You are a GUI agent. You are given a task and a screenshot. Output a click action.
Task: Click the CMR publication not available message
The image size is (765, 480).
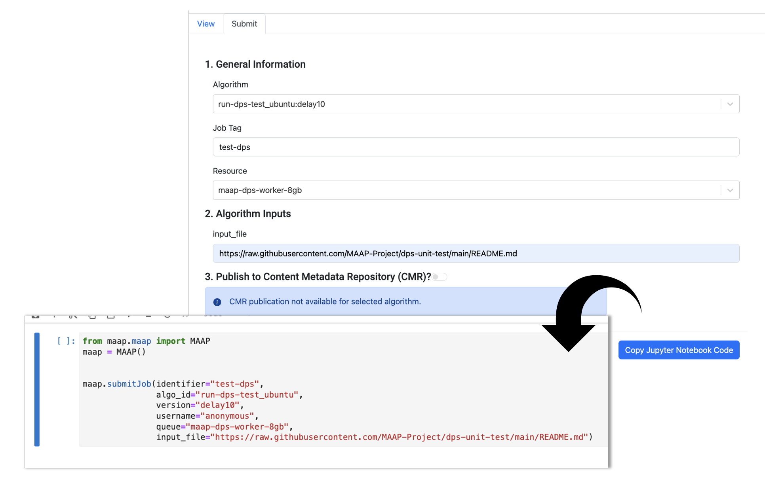[x=325, y=302]
